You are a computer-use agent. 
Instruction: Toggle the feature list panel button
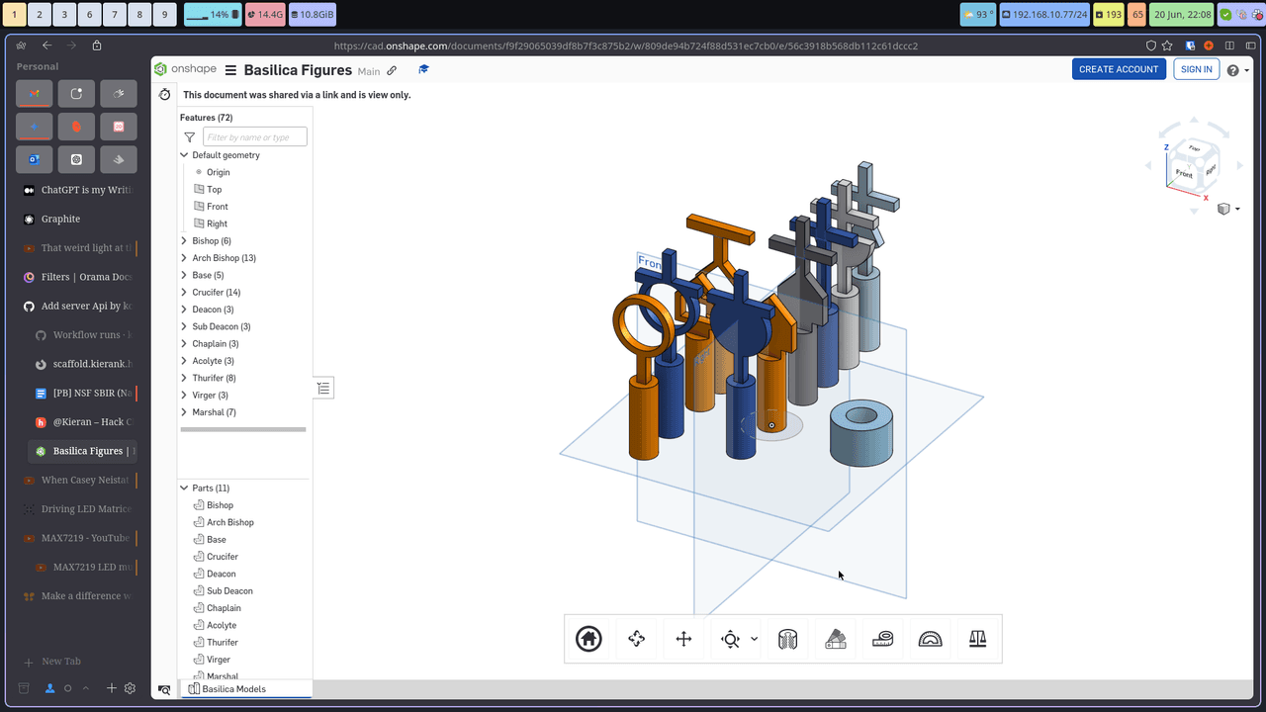324,388
